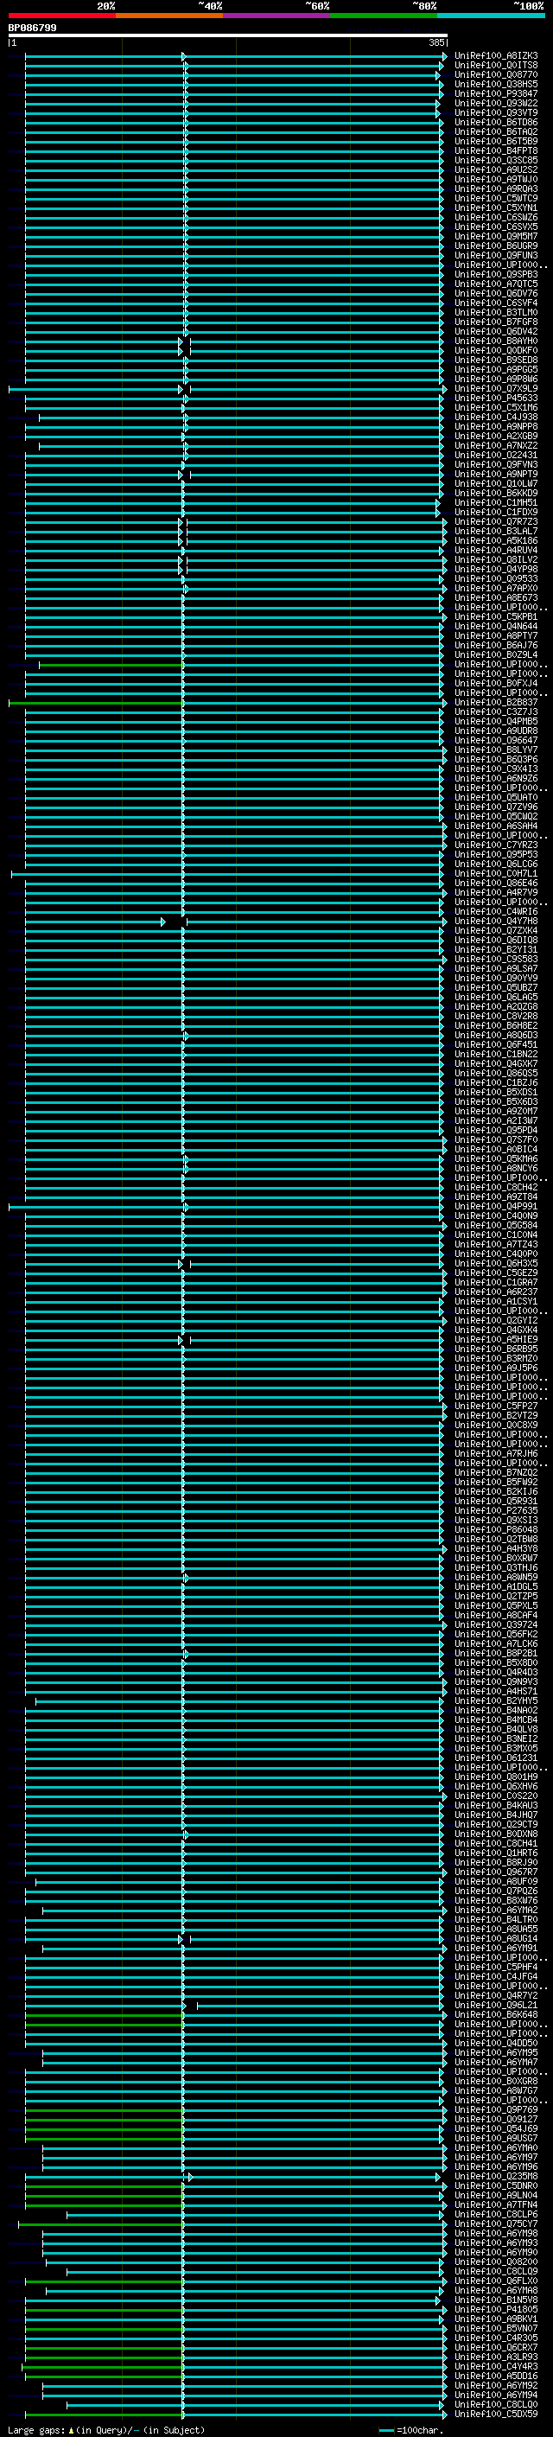Click the cyan ~100% identity color band
This screenshot has height=2437, width=553.
pos(492,16)
